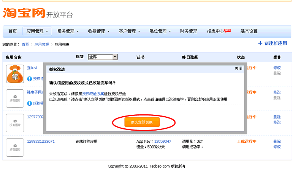Expand the 展位管理 menu

click(x=160, y=31)
